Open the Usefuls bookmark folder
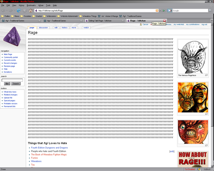214x171 pixels. [x=37, y=16]
